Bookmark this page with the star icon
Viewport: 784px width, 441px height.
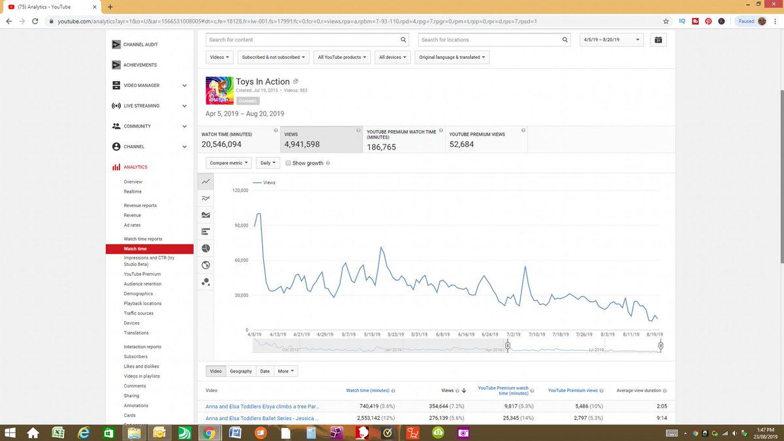click(x=666, y=21)
